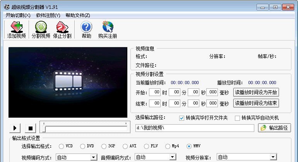Close the 超级视频分割器 window
The width and height of the screenshot is (298, 162).
pos(288,7)
